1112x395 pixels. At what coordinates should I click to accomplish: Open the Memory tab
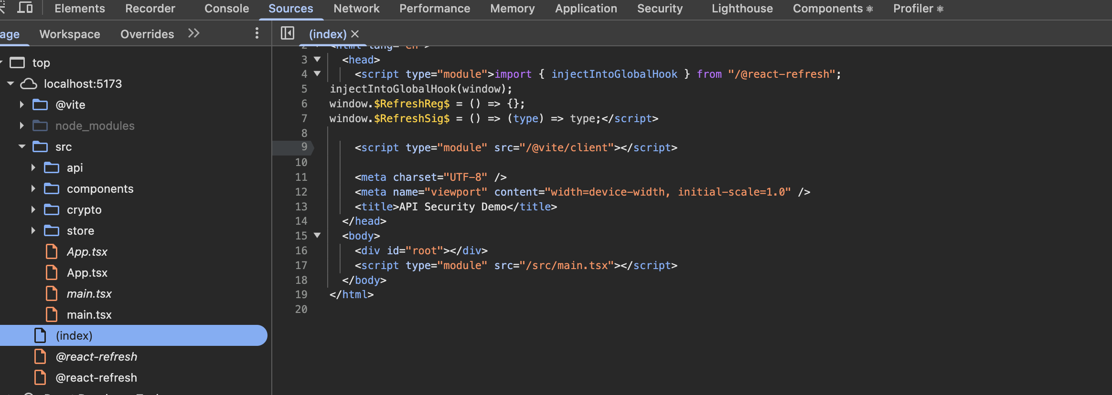pos(513,9)
